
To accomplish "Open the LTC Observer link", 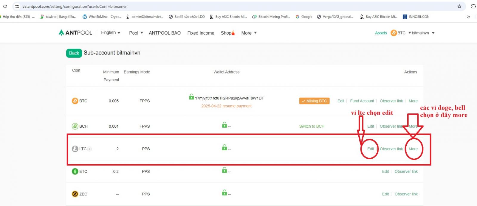I will point(391,149).
